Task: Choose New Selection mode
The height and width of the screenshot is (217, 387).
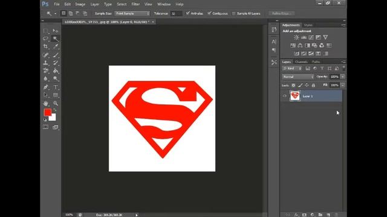Action: click(63, 13)
